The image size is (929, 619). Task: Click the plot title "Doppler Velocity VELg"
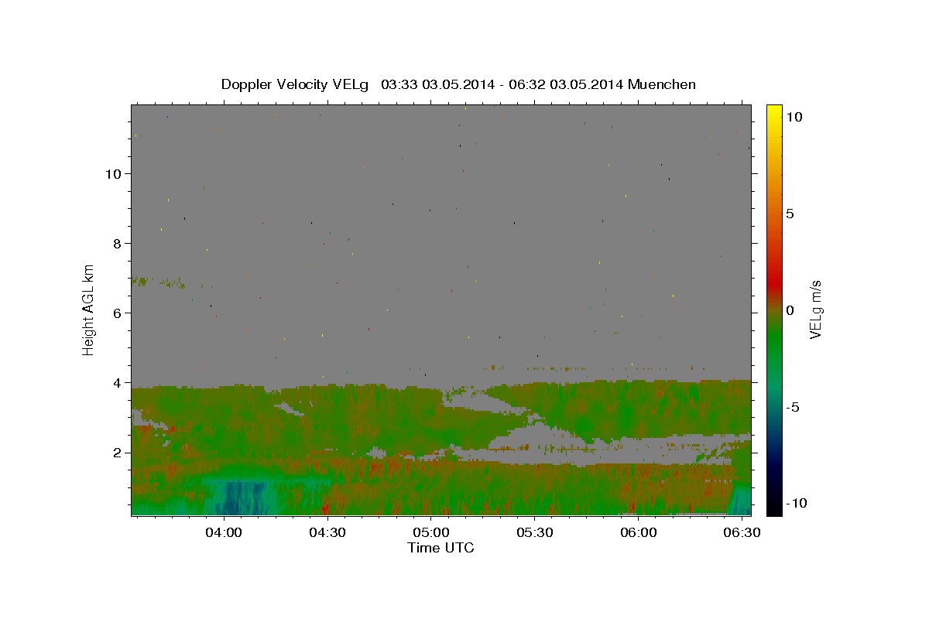tap(296, 84)
